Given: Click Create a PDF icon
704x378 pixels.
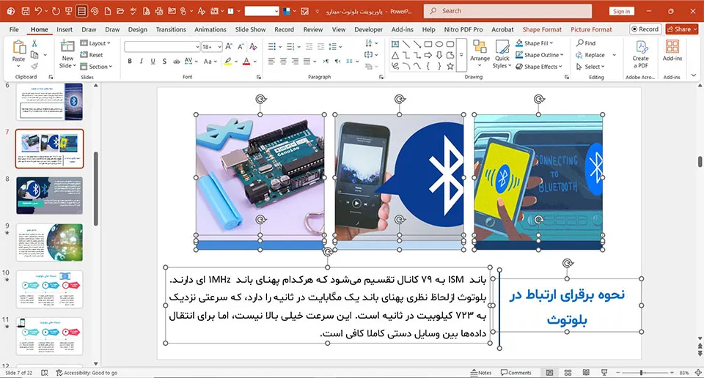Looking at the screenshot, I should point(641,48).
